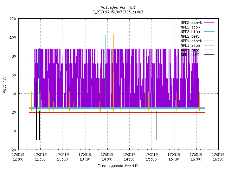Click the y-axis label 'Volt (V)'
225x169 pixels.
[x=4, y=84]
